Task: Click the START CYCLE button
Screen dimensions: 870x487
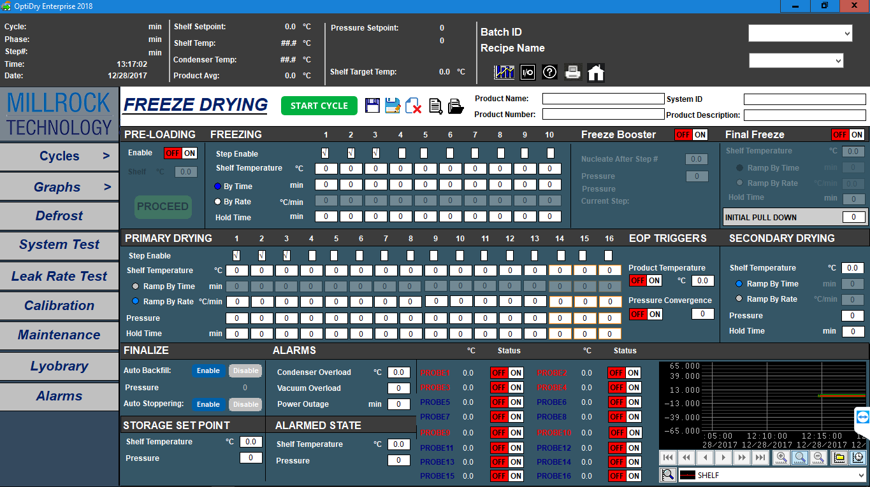Action: pyautogui.click(x=319, y=106)
